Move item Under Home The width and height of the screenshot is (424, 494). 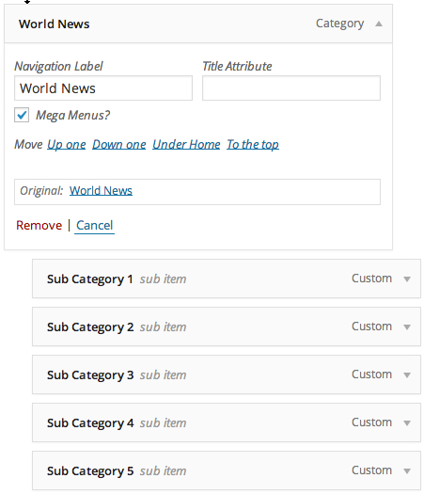pyautogui.click(x=186, y=144)
